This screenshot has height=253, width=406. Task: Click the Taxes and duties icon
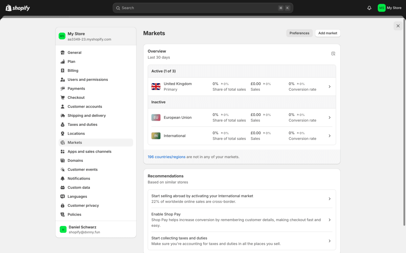[62, 124]
